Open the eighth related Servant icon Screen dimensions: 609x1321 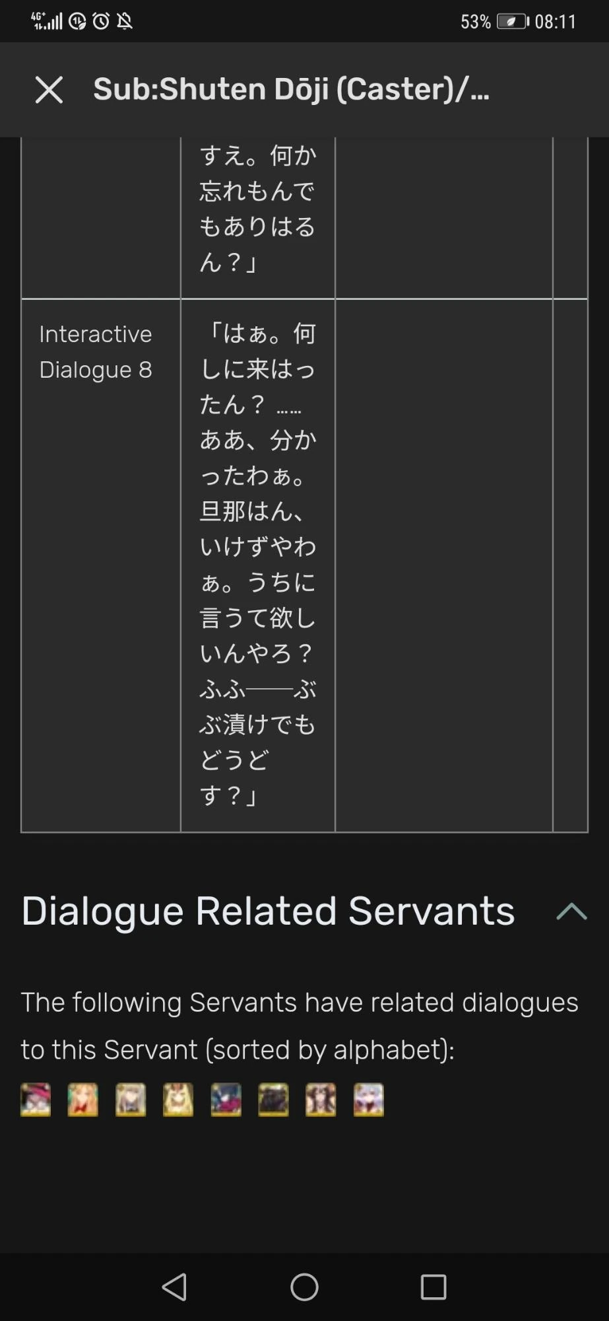[x=368, y=1100]
